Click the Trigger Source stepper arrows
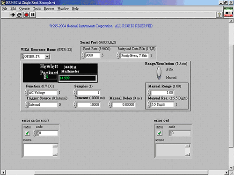Screen dimensions: 234x175 pyautogui.click(x=26, y=104)
